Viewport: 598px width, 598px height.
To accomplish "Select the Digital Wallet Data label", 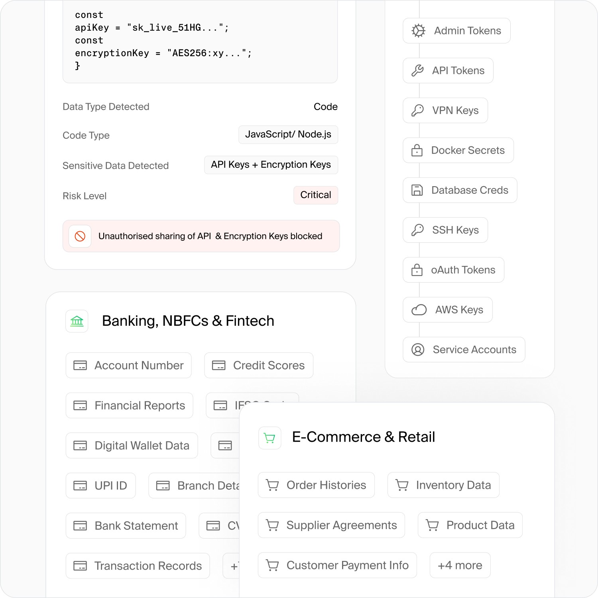I will [142, 445].
